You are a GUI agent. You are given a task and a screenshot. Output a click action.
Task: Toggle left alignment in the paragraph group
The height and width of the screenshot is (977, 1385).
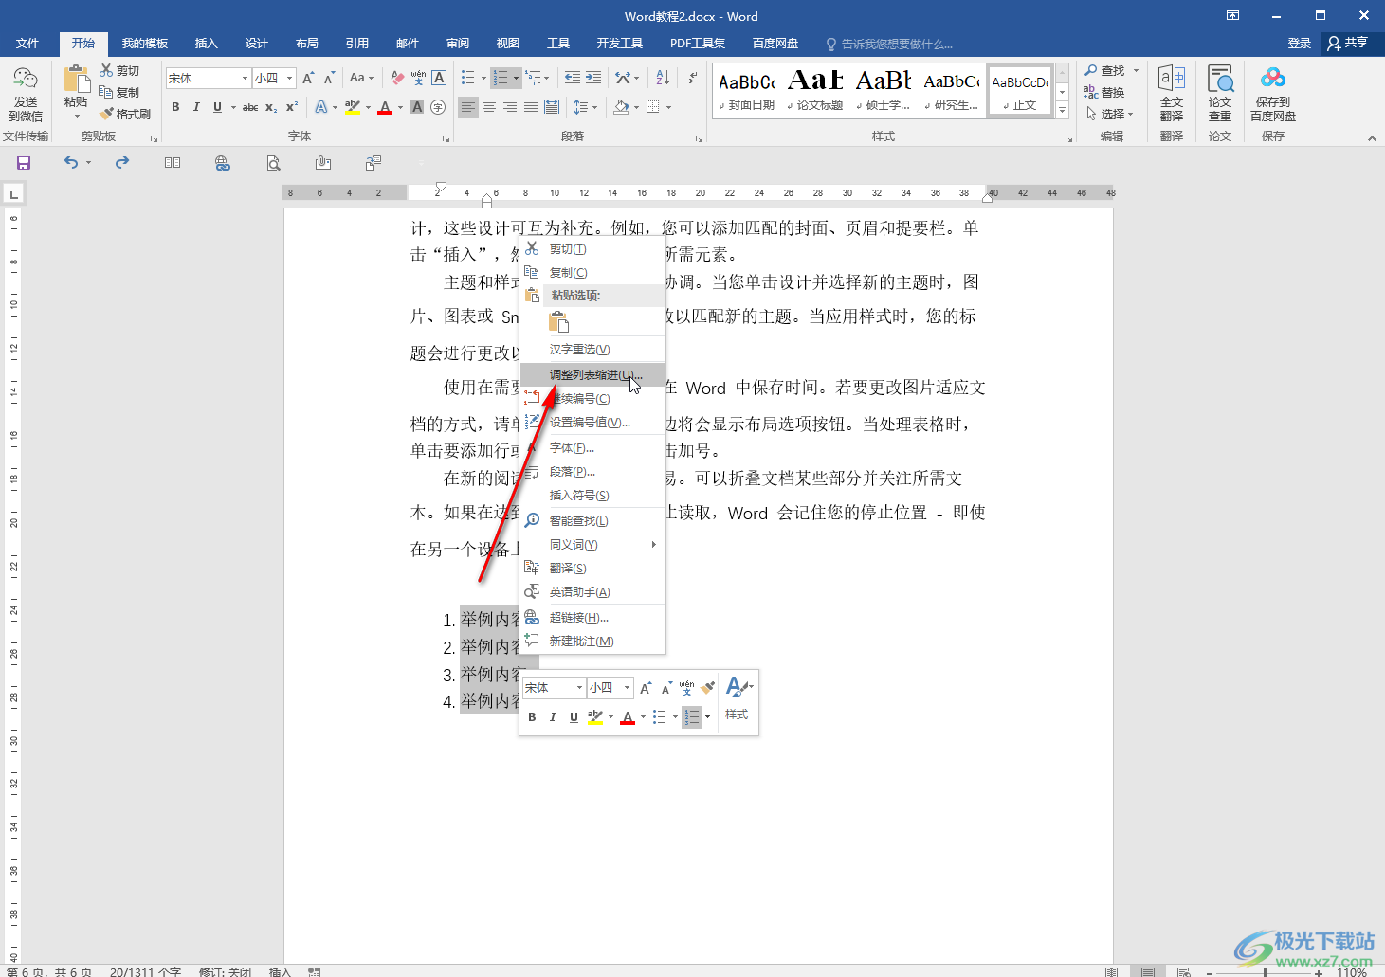pyautogui.click(x=468, y=107)
